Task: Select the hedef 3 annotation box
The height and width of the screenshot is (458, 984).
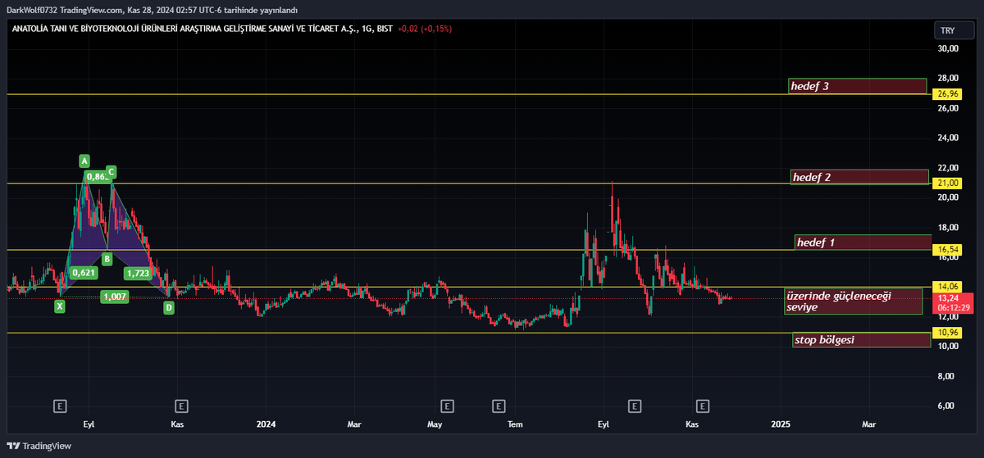Action: pos(858,86)
